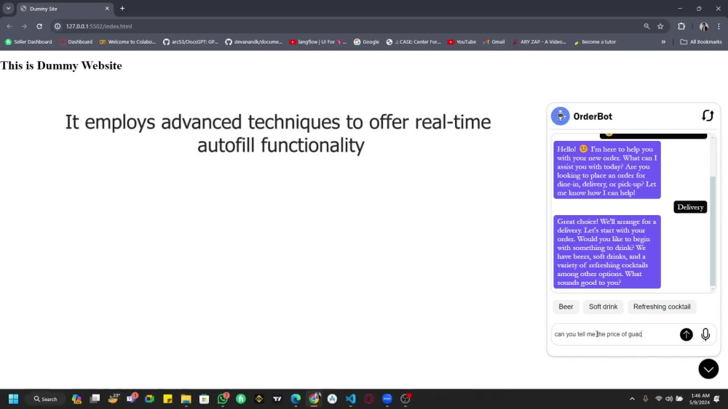Open Binance from the taskbar
Image resolution: width=728 pixels, height=409 pixels.
[258, 399]
